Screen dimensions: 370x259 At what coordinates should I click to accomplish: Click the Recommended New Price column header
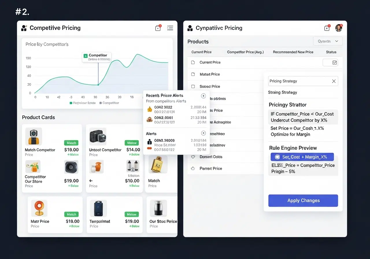(x=293, y=52)
